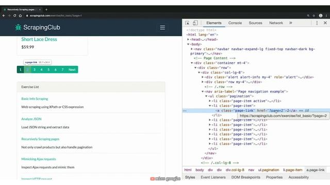Expand the div row my-4 node
Screen dimensions: 330x185
tap(203, 82)
